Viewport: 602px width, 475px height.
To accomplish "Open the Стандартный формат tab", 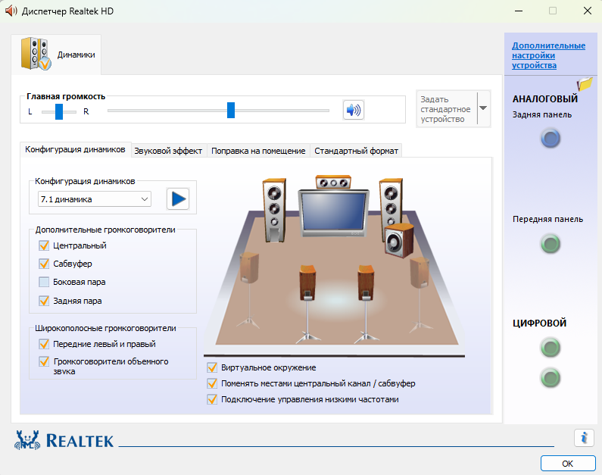I will click(356, 151).
